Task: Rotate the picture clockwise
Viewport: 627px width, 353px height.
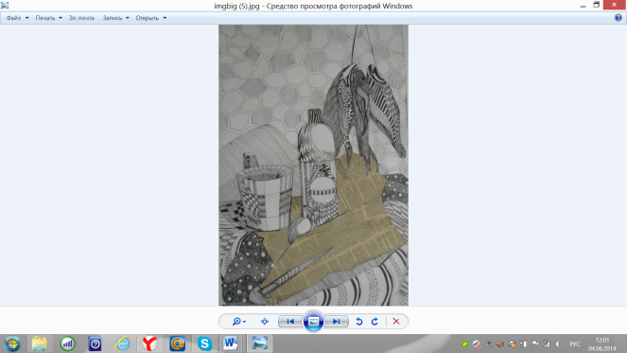Action: (374, 322)
